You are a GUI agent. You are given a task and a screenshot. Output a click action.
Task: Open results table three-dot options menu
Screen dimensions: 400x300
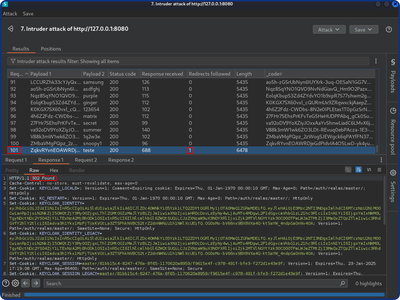coord(376,61)
